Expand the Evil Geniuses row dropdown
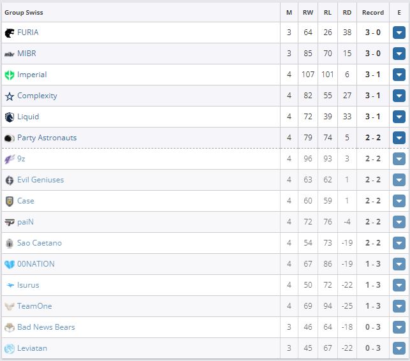The image size is (410, 361). (399, 180)
